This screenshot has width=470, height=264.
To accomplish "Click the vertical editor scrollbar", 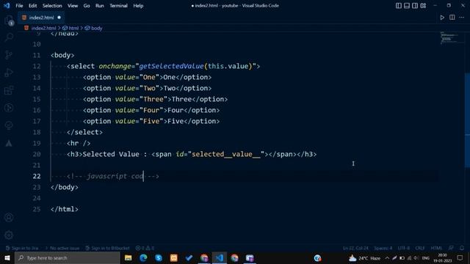I will coord(467,120).
